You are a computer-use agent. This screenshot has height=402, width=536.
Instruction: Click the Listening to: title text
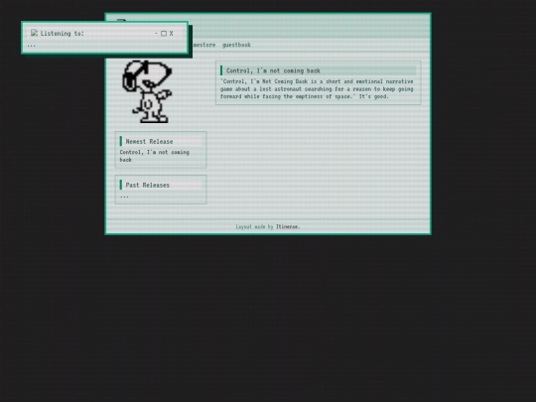coord(62,33)
